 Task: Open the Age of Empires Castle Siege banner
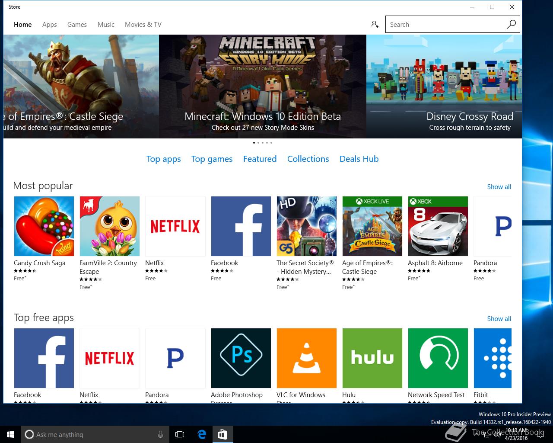point(81,87)
